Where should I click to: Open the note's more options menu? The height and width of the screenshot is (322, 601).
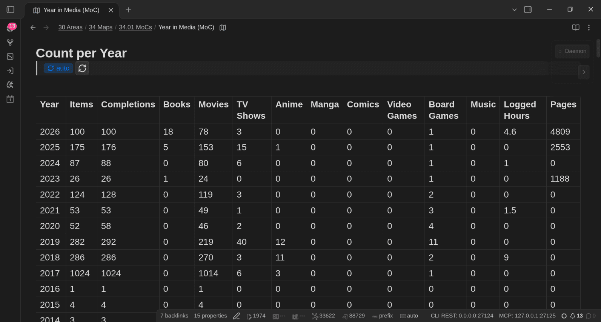pos(589,28)
